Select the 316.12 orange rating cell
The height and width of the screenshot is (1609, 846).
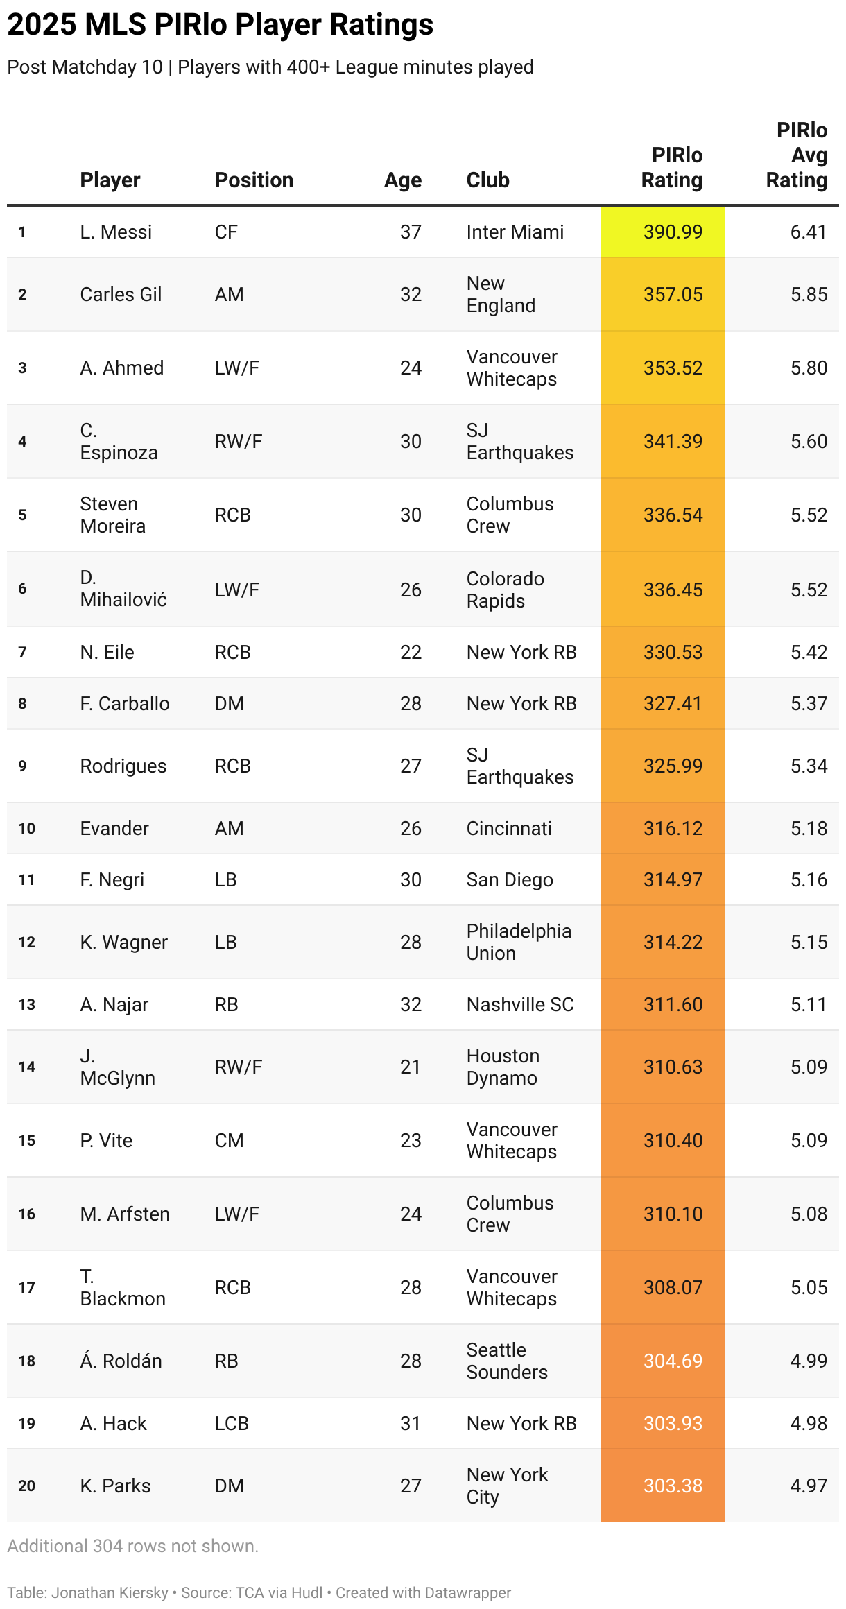click(x=663, y=828)
